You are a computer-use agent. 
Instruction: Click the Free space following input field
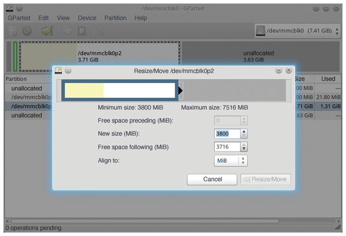coord(227,147)
